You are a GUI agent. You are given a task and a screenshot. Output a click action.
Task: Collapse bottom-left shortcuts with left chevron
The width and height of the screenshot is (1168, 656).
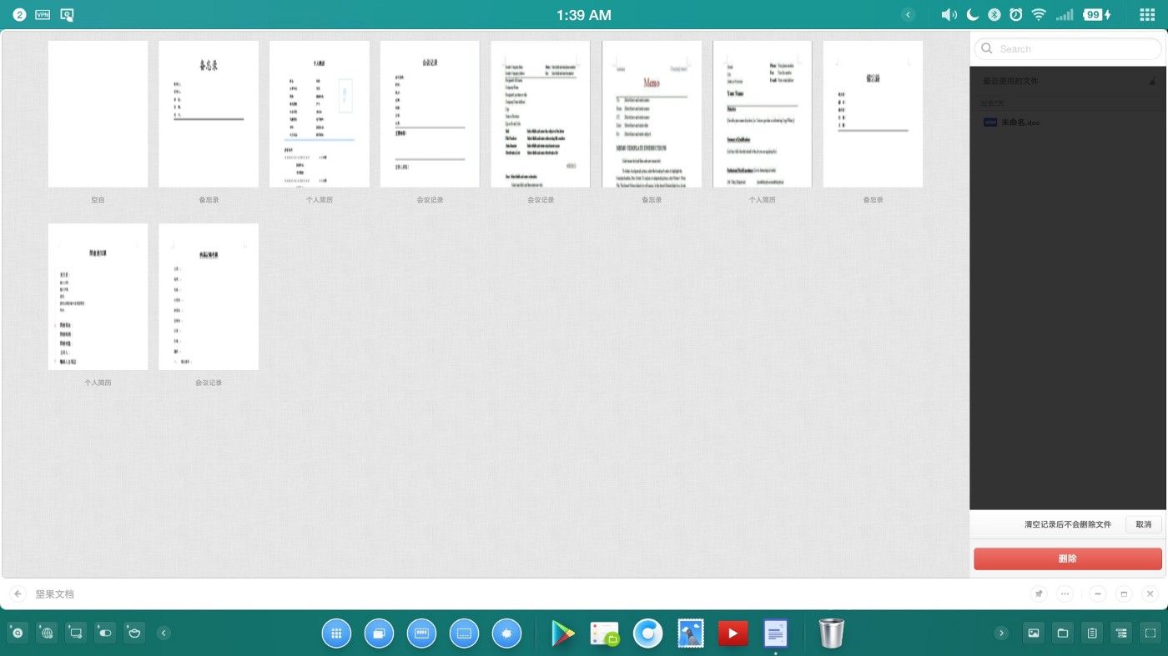(x=164, y=633)
